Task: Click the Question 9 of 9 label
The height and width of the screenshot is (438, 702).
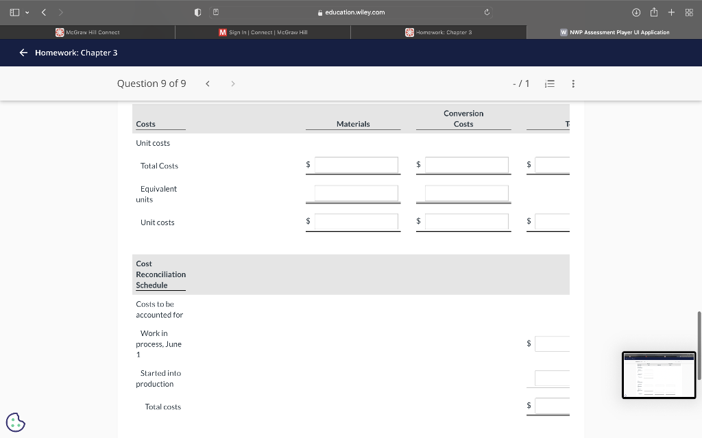Action: coord(152,83)
